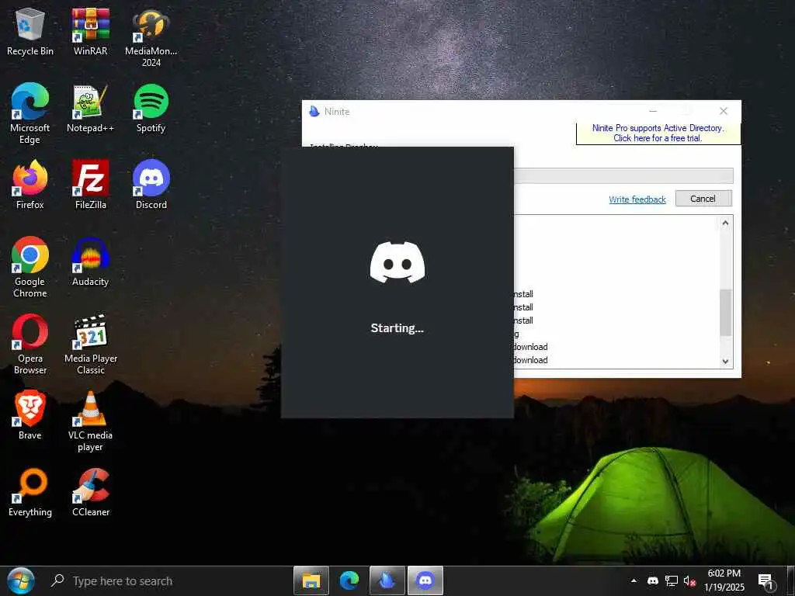This screenshot has height=596, width=795.
Task: Open Notepad++ desktop shortcut
Action: 90,109
